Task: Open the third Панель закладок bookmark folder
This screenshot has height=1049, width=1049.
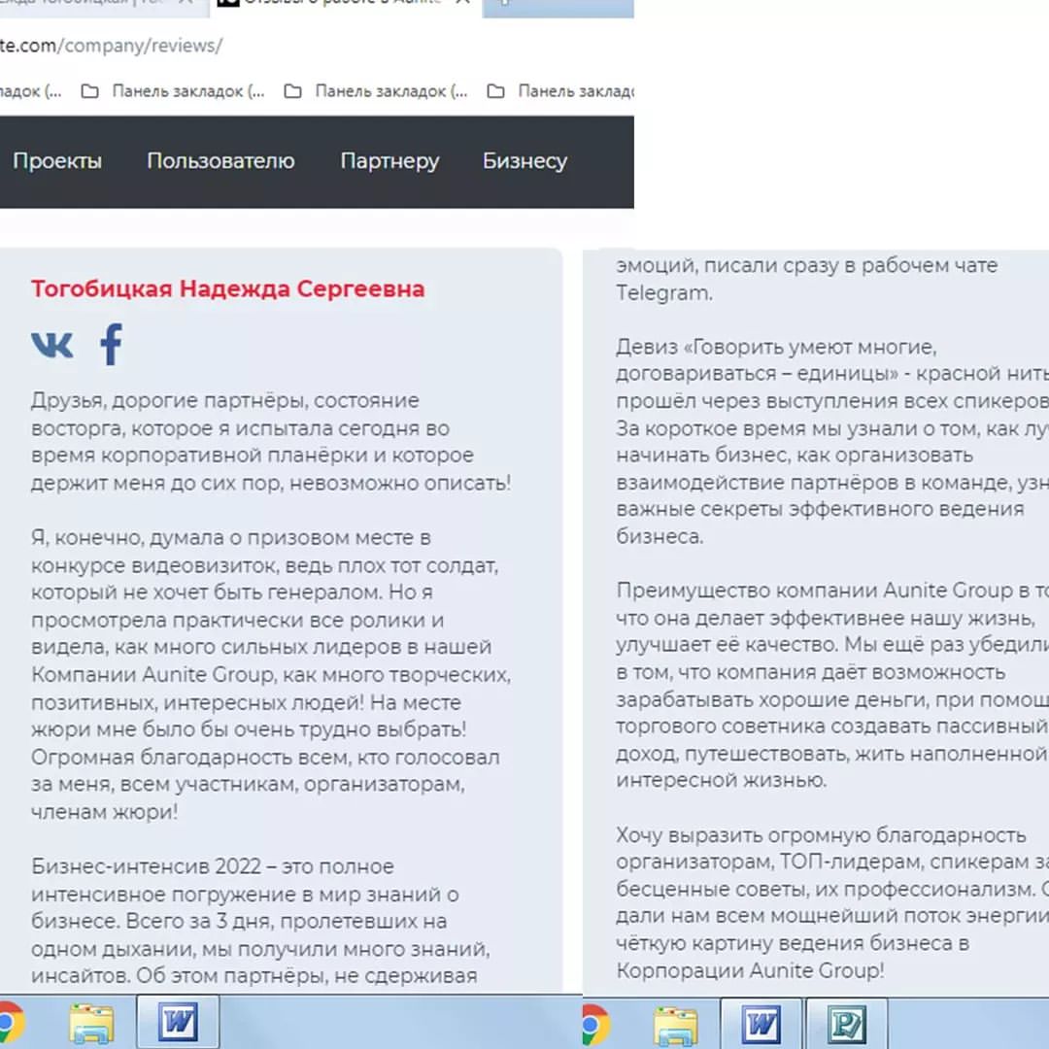Action: click(375, 91)
